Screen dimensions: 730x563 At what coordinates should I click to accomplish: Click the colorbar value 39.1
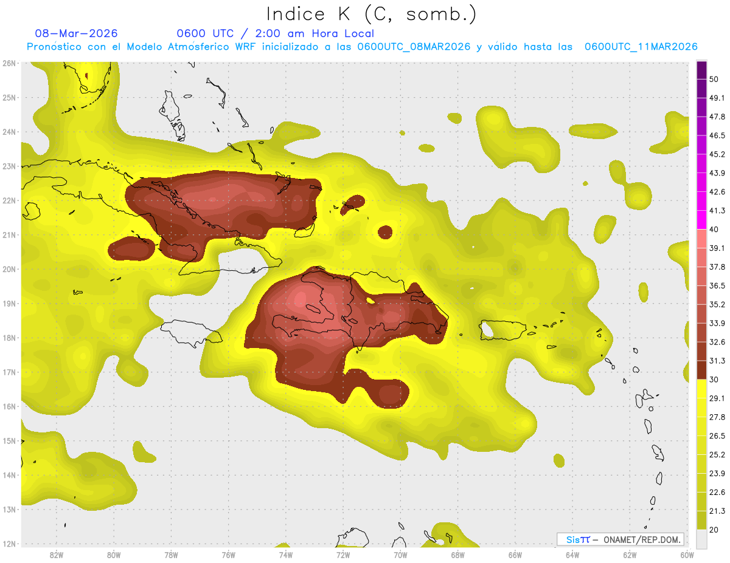717,248
